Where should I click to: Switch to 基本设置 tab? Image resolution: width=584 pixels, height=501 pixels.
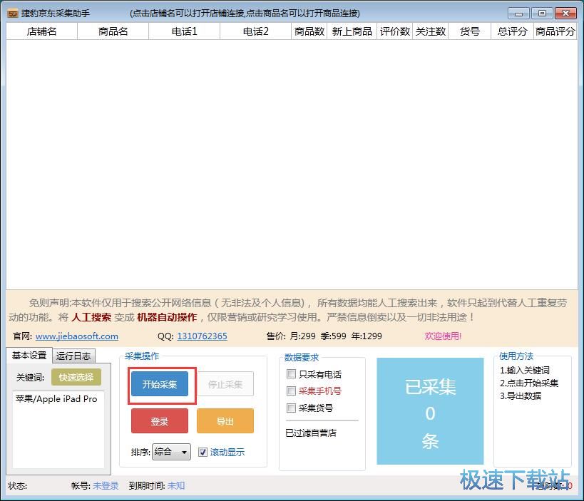pos(29,356)
